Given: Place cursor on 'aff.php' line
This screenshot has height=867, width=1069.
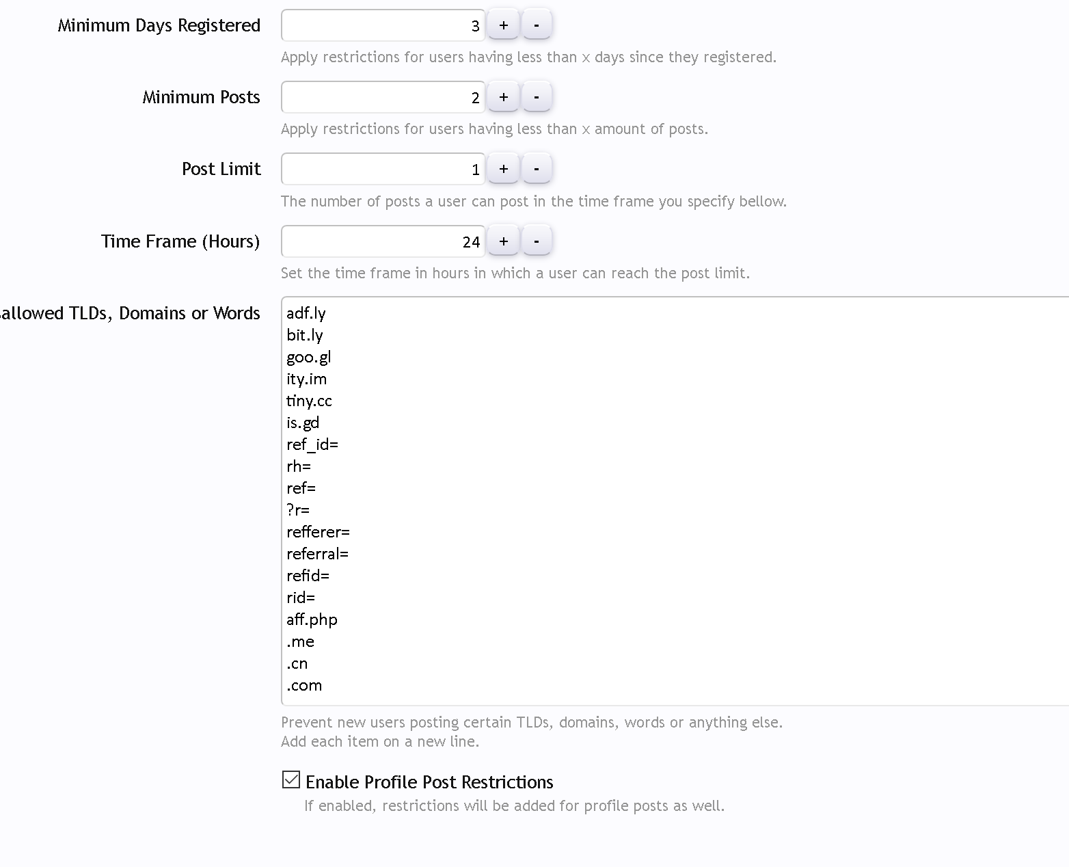Looking at the screenshot, I should tap(312, 620).
